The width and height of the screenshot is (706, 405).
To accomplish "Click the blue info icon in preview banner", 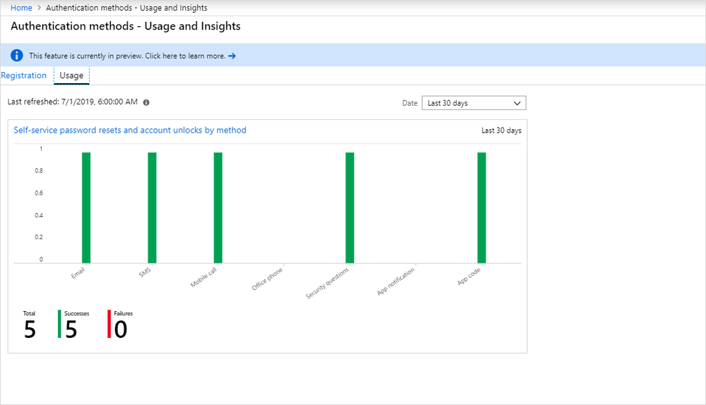I will click(16, 56).
